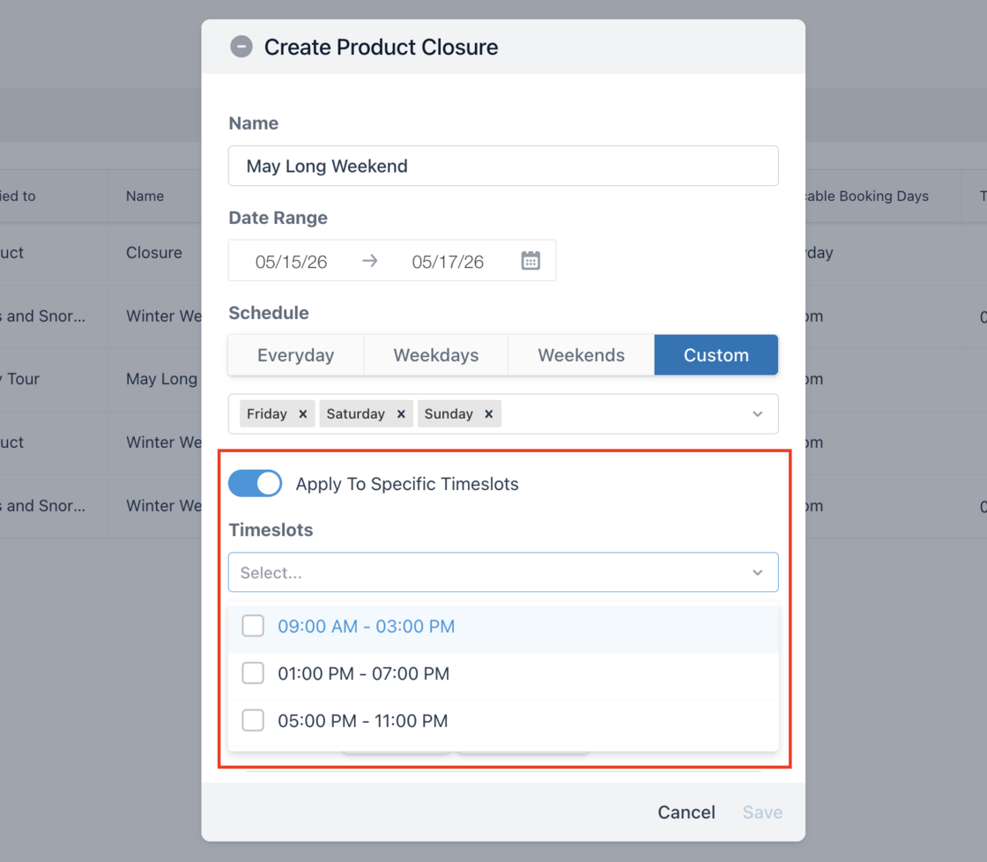
Task: Select the Everyday schedule option
Action: [296, 355]
